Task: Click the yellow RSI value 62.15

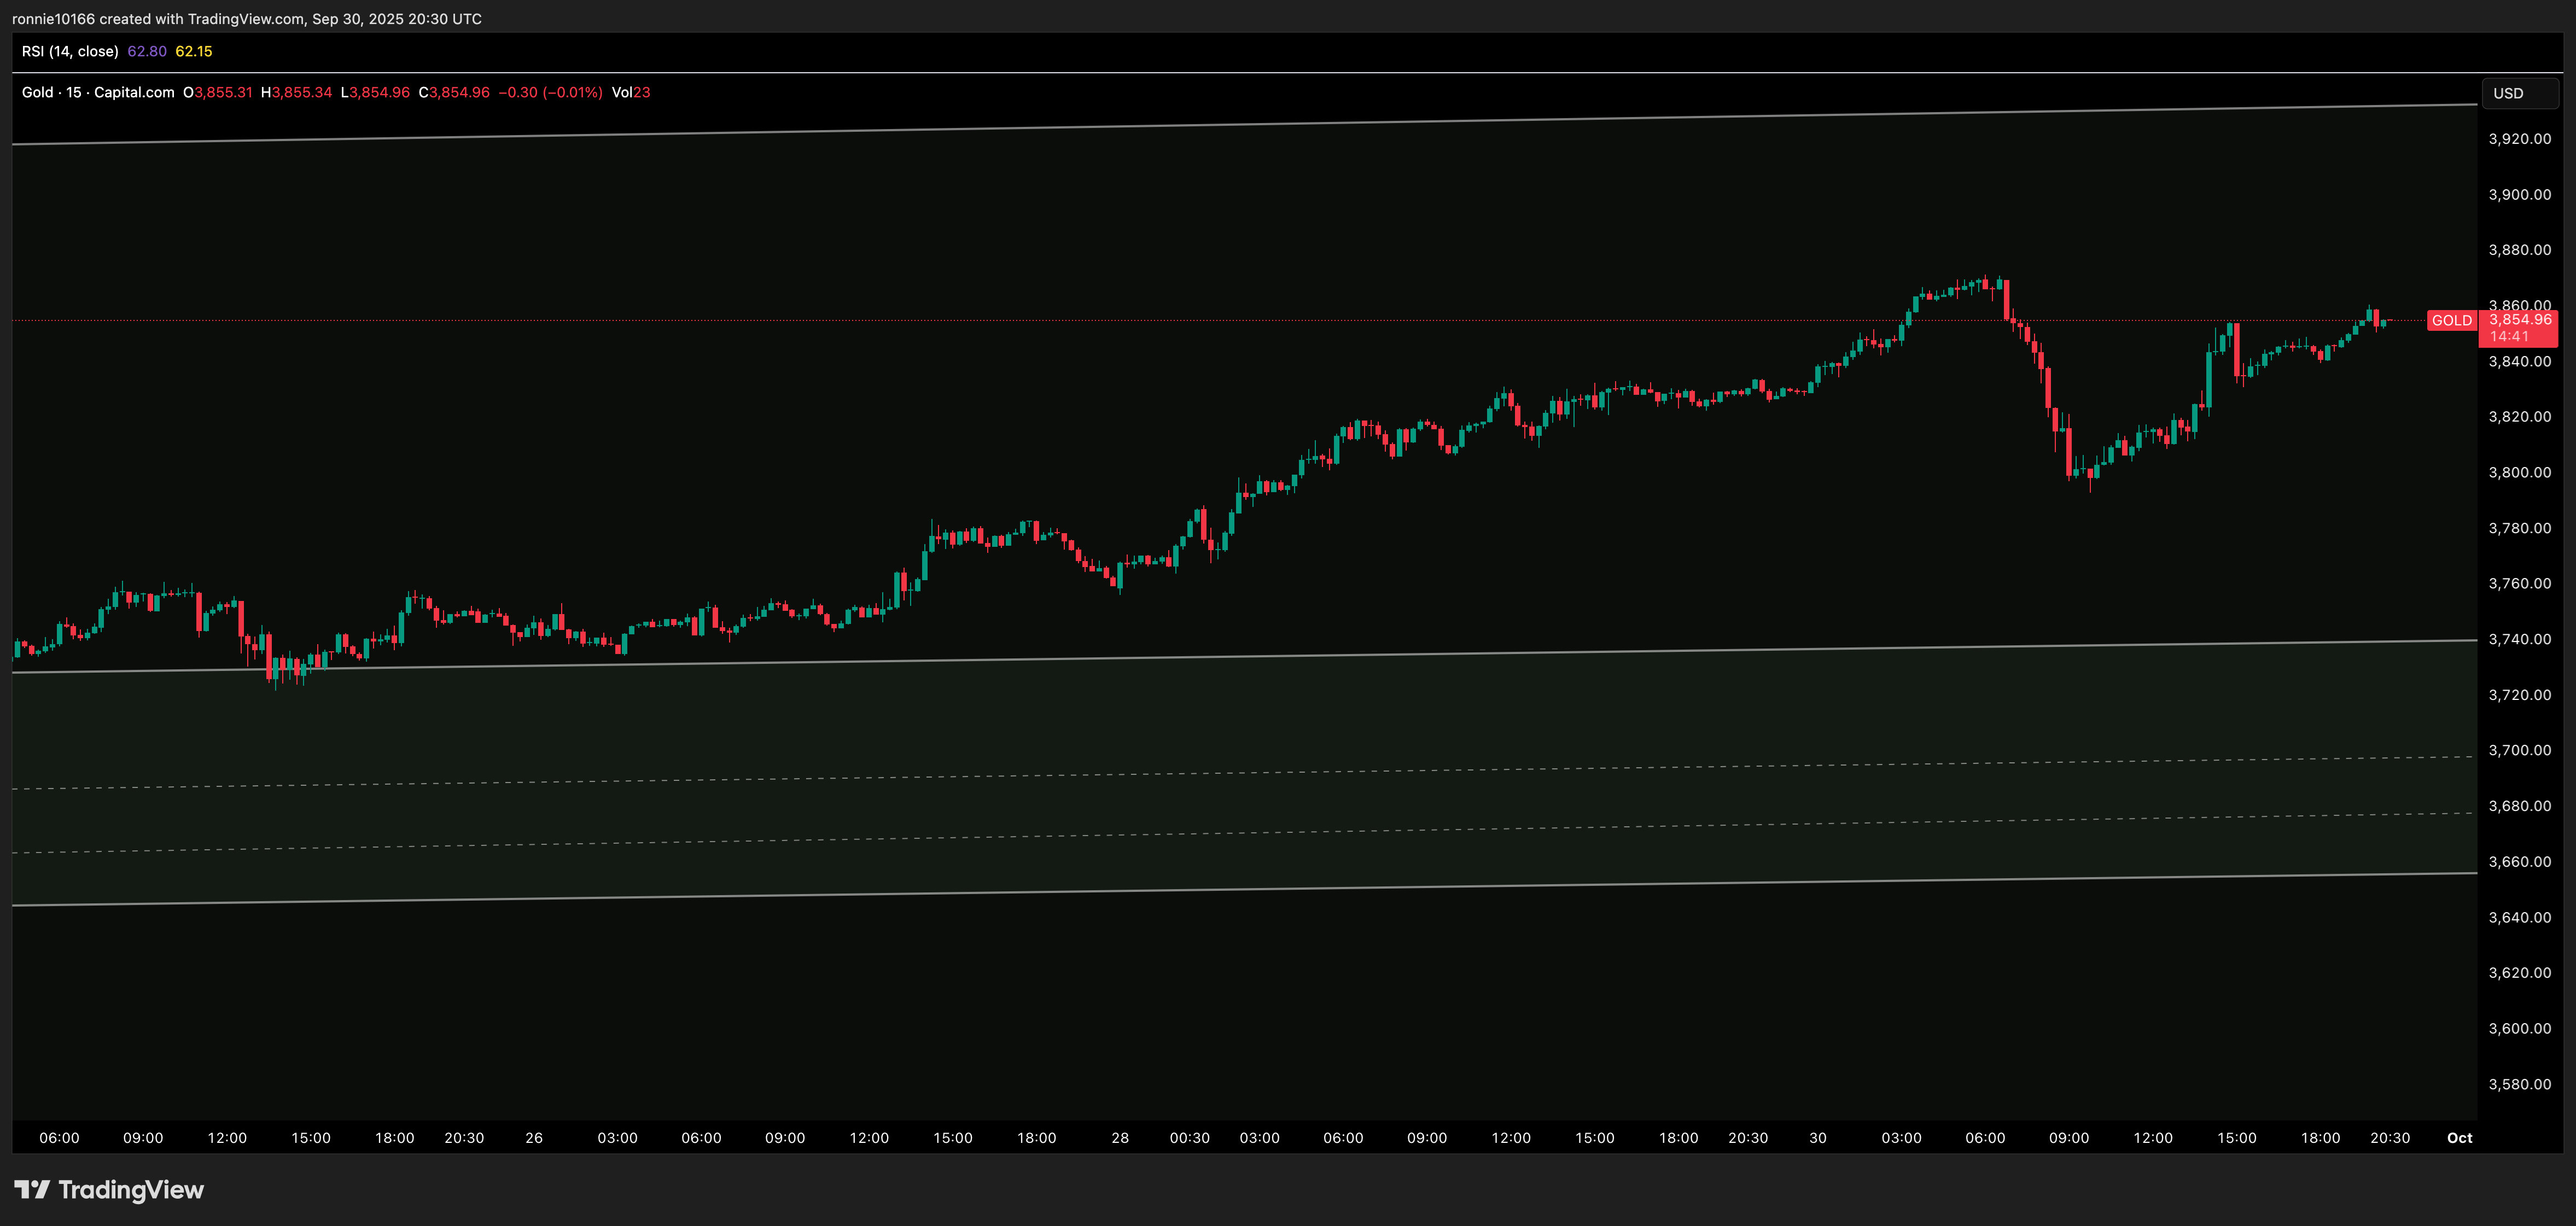Action: pos(194,51)
